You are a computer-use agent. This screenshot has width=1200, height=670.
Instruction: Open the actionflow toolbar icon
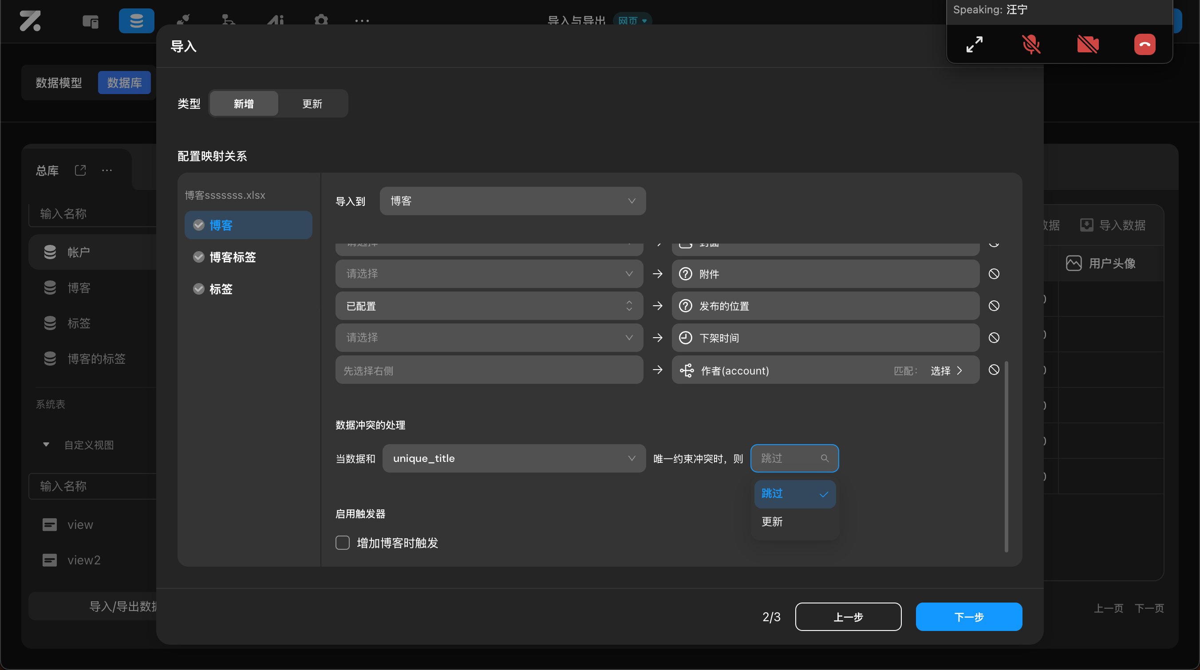coord(228,20)
